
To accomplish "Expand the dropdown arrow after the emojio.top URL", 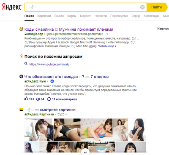I will pyautogui.click(x=107, y=34).
